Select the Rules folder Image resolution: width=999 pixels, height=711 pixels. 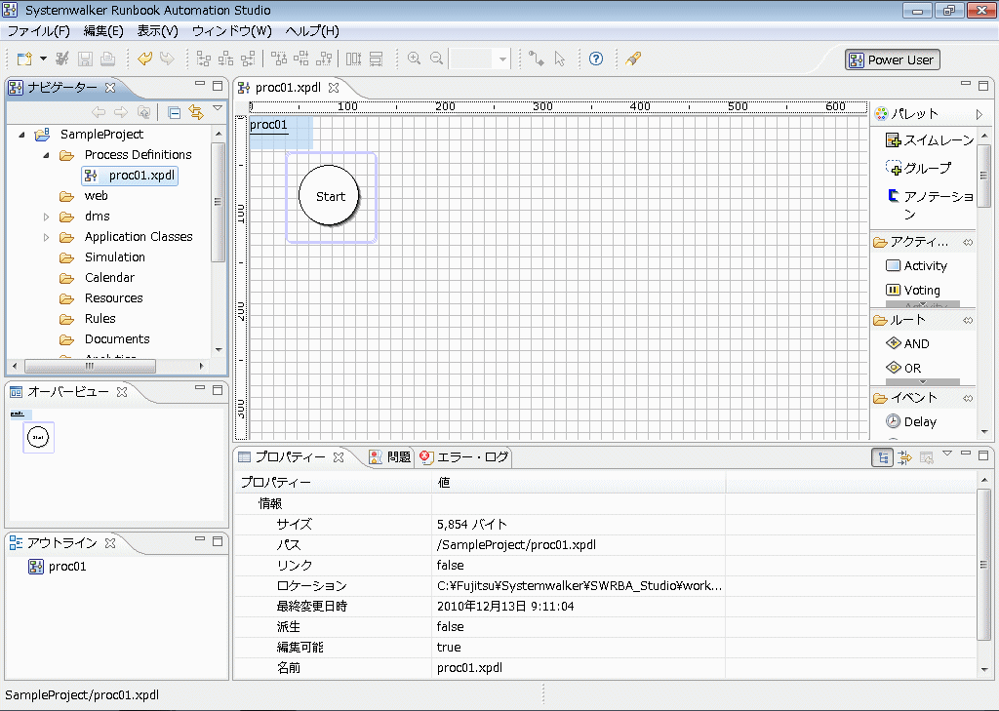(100, 318)
